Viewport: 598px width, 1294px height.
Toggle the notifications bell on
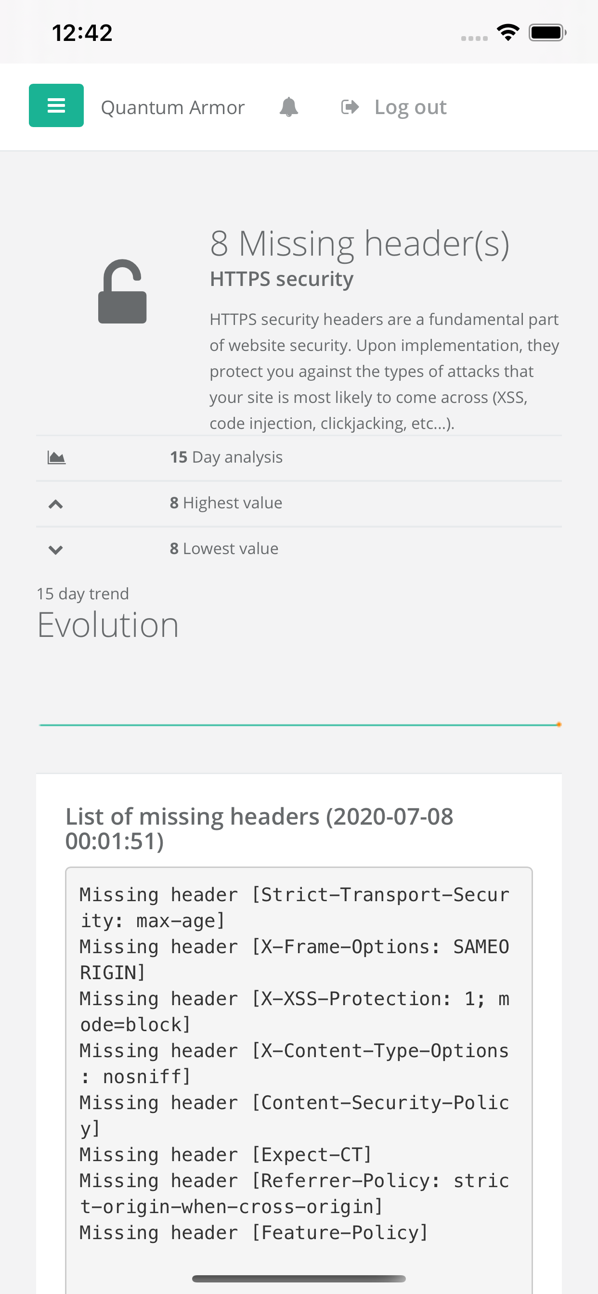pos(289,106)
